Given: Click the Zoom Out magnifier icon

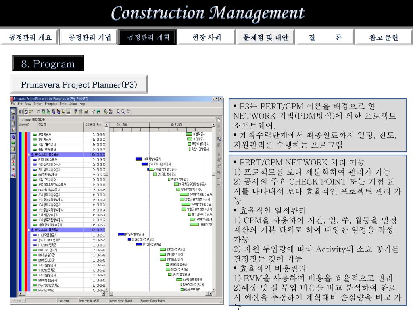Looking at the screenshot, I should (x=123, y=111).
